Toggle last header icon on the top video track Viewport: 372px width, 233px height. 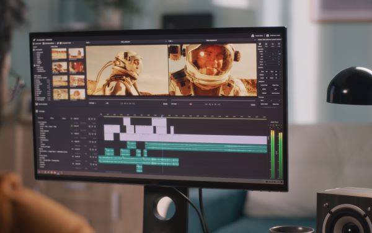95,118
